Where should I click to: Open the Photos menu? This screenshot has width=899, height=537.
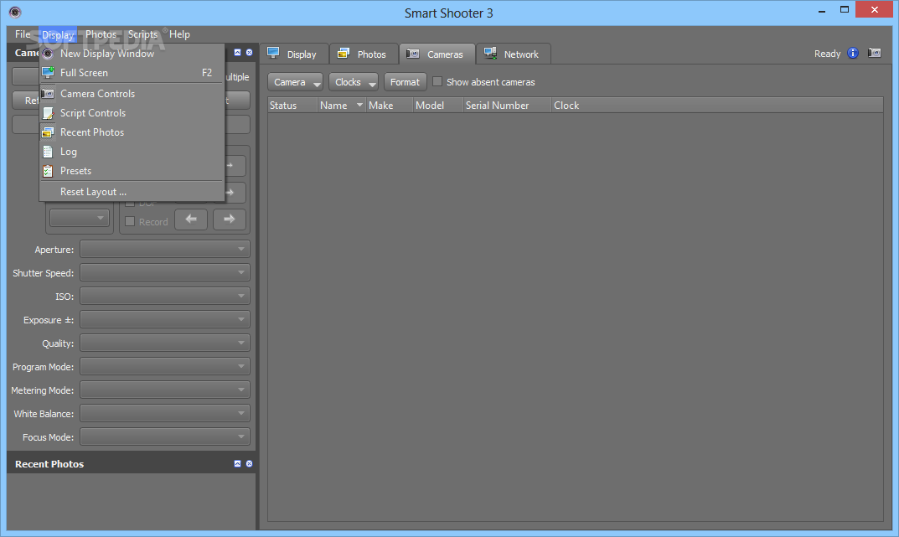coord(101,34)
